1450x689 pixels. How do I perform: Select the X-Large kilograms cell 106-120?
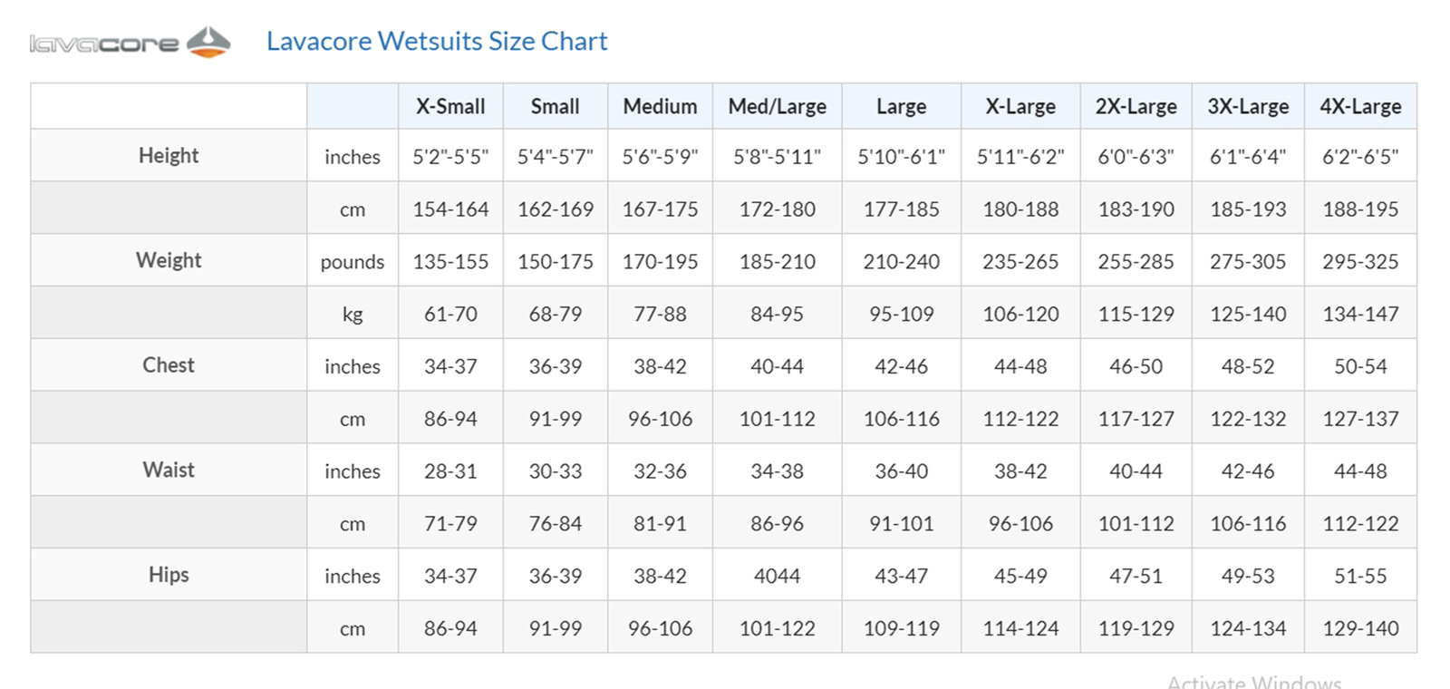click(1020, 315)
